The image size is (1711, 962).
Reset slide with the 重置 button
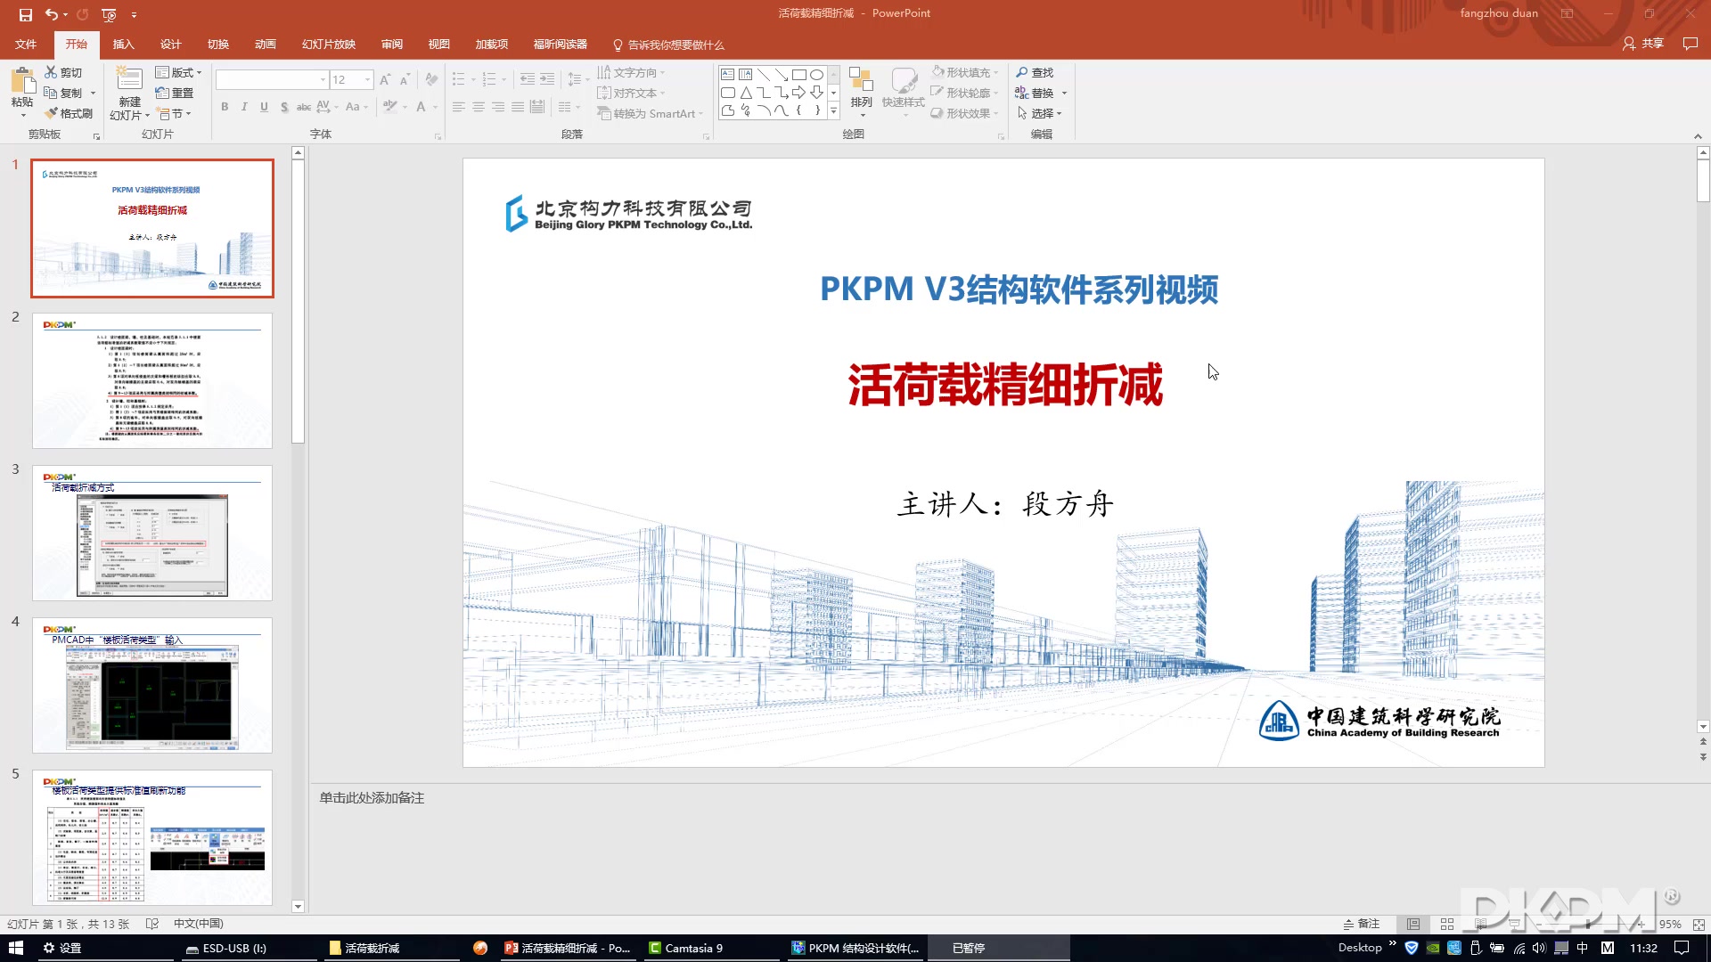[x=175, y=93]
